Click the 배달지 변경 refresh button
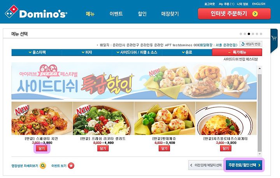Viewport: 280px width, 178px height. click(x=251, y=44)
